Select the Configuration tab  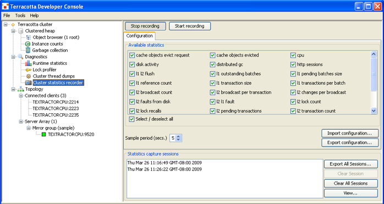tap(139, 36)
